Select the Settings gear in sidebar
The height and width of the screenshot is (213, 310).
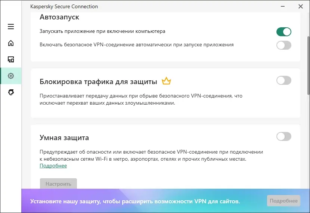[11, 76]
